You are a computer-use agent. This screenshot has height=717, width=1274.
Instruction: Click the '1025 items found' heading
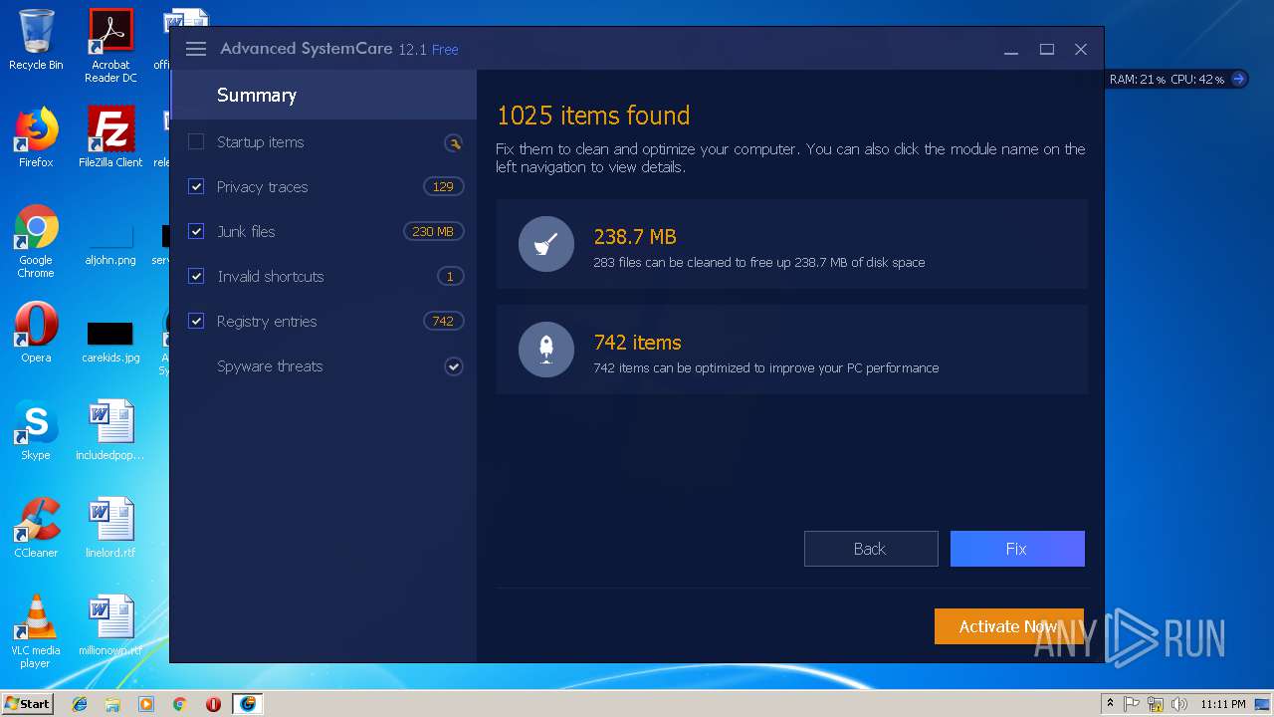(x=593, y=116)
